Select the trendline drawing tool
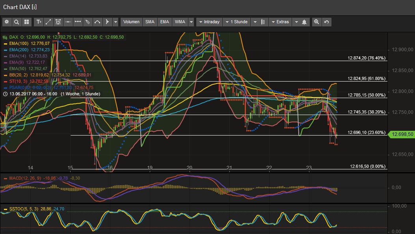Viewport: 415px width, 234px height. [x=48, y=22]
